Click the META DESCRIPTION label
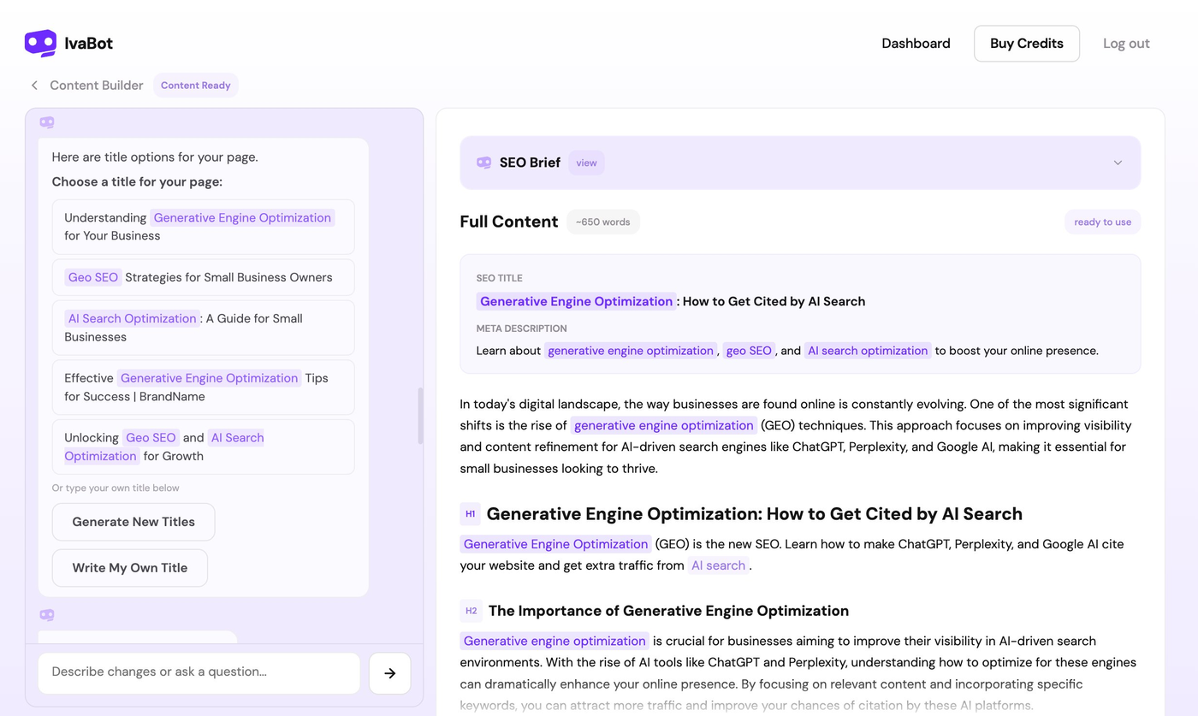1198x716 pixels. click(522, 328)
